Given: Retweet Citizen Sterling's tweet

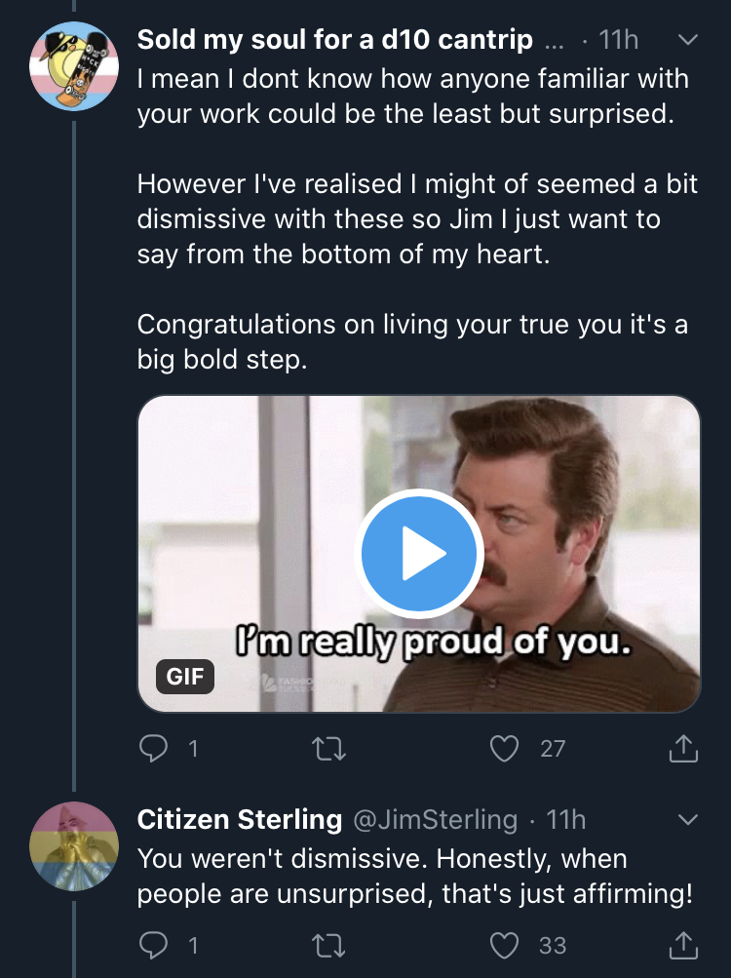Looking at the screenshot, I should pos(328,946).
